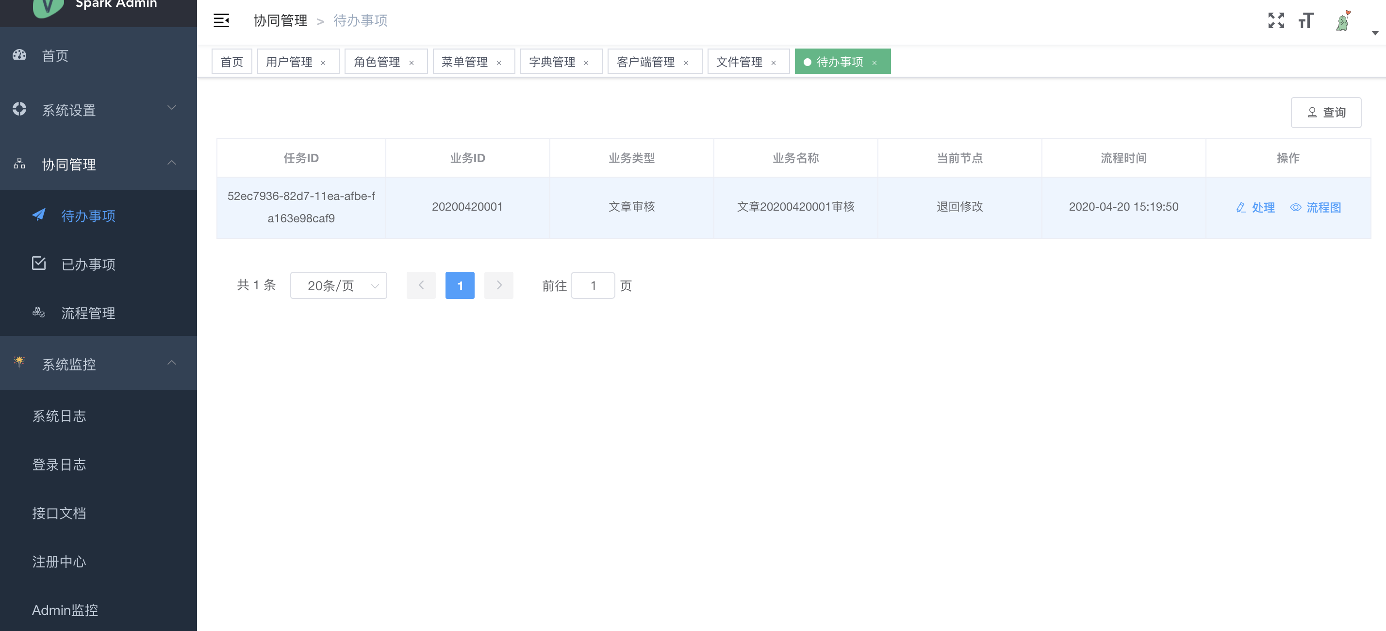Click the user avatar in the header
1386x631 pixels.
click(x=1343, y=21)
